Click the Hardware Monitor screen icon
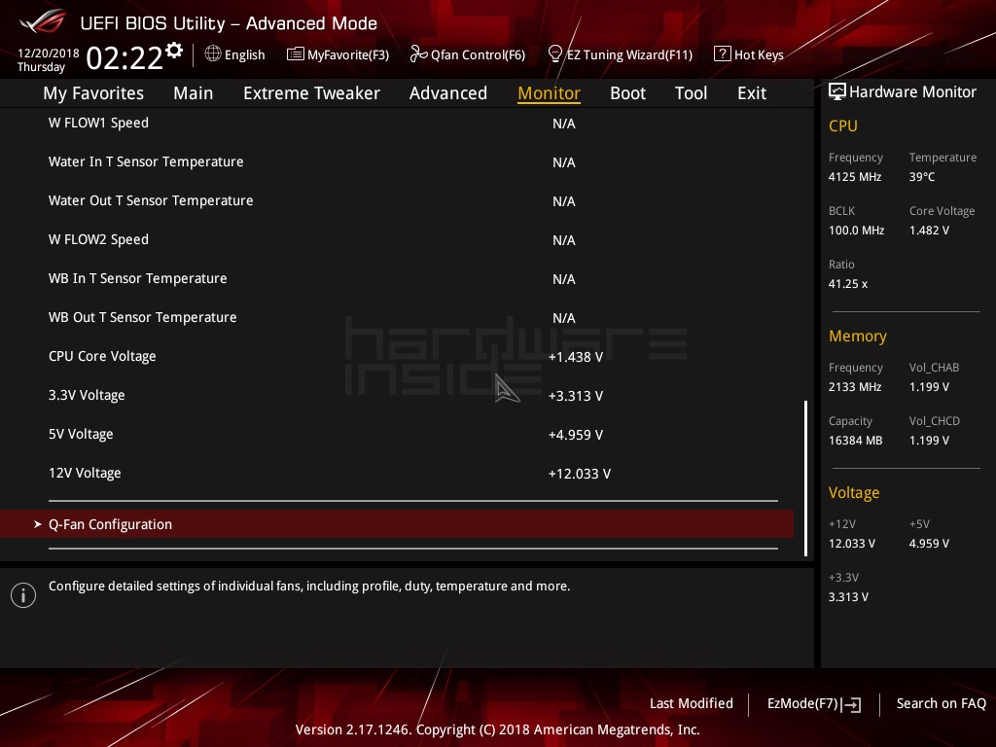This screenshot has width=996, height=747. (x=837, y=91)
